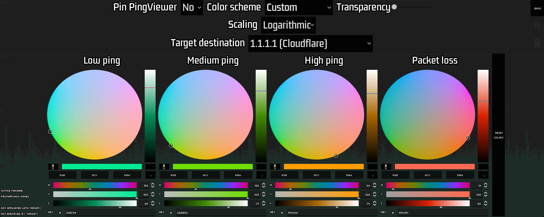Viewport: 544px width, 217px height.
Task: Click the pause icon on the right edge
Action: click(x=537, y=25)
